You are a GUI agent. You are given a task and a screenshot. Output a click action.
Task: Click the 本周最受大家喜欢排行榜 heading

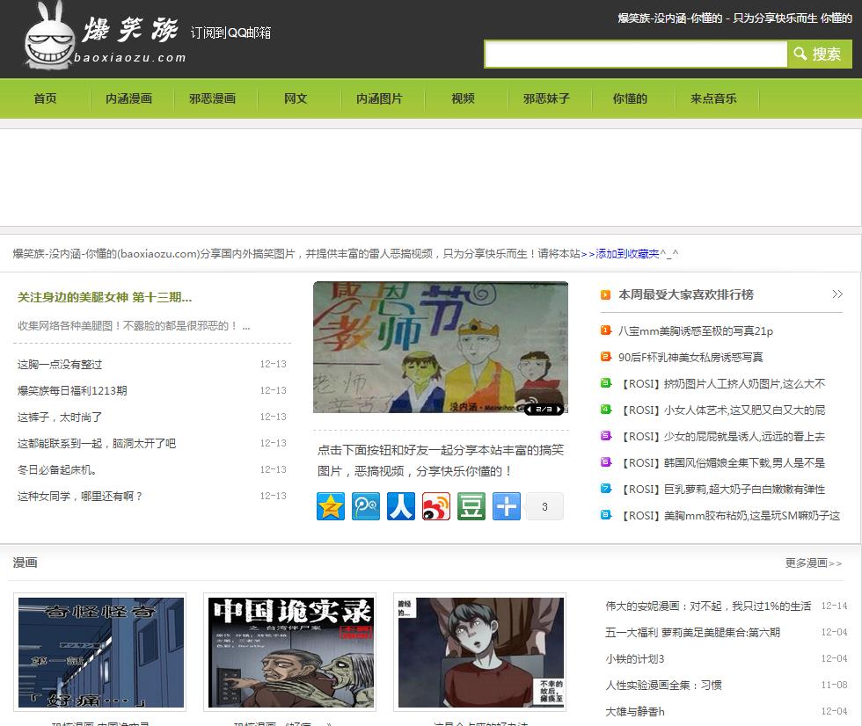[x=685, y=294]
